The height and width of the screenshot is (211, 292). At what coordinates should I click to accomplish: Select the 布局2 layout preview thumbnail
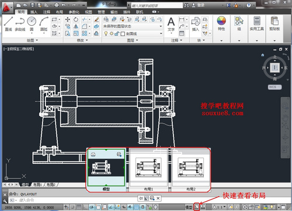coord(191,170)
